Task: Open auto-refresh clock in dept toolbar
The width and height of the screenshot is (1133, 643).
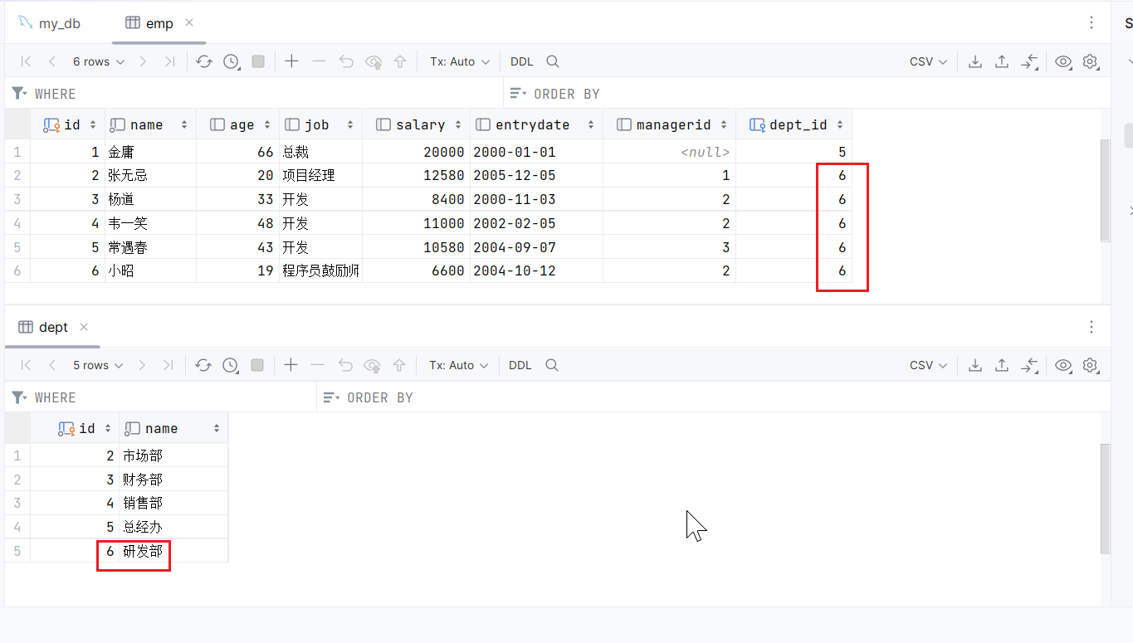Action: 231,365
